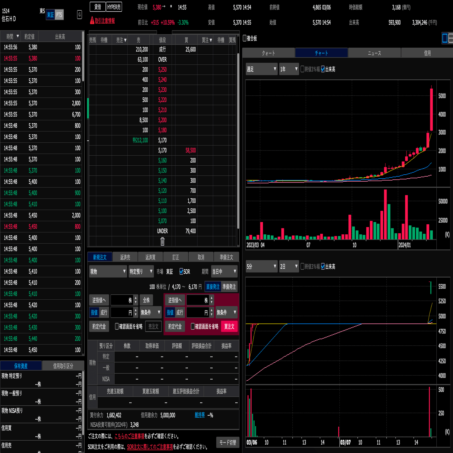The image size is (453, 453).
Task: Click the sell quantity 株 input field
Action: [122, 300]
